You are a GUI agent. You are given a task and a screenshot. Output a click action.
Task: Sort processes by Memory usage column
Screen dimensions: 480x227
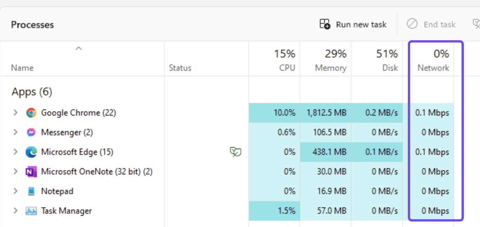click(x=326, y=60)
